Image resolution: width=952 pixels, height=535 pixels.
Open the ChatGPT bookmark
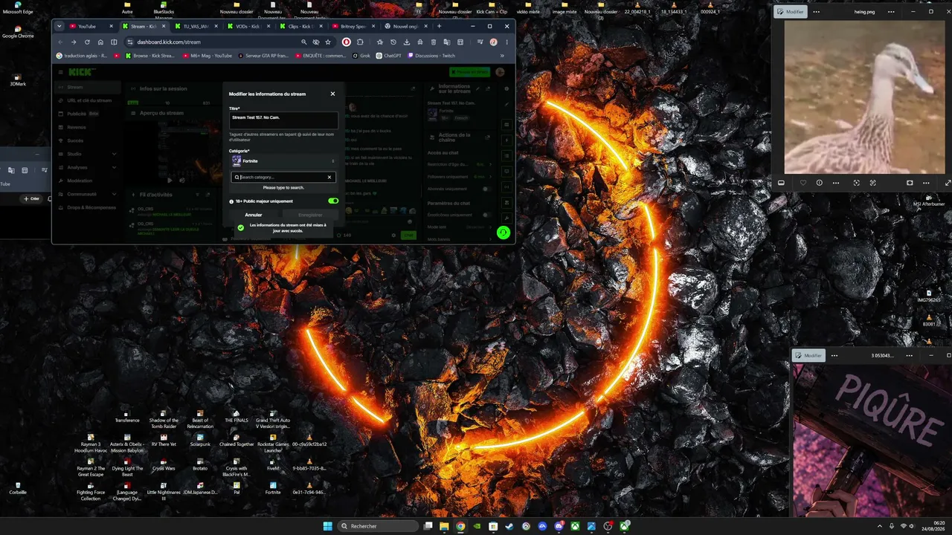[389, 56]
